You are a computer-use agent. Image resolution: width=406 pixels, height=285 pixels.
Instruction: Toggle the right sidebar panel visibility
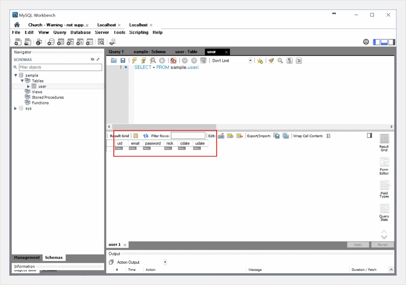pyautogui.click(x=392, y=42)
